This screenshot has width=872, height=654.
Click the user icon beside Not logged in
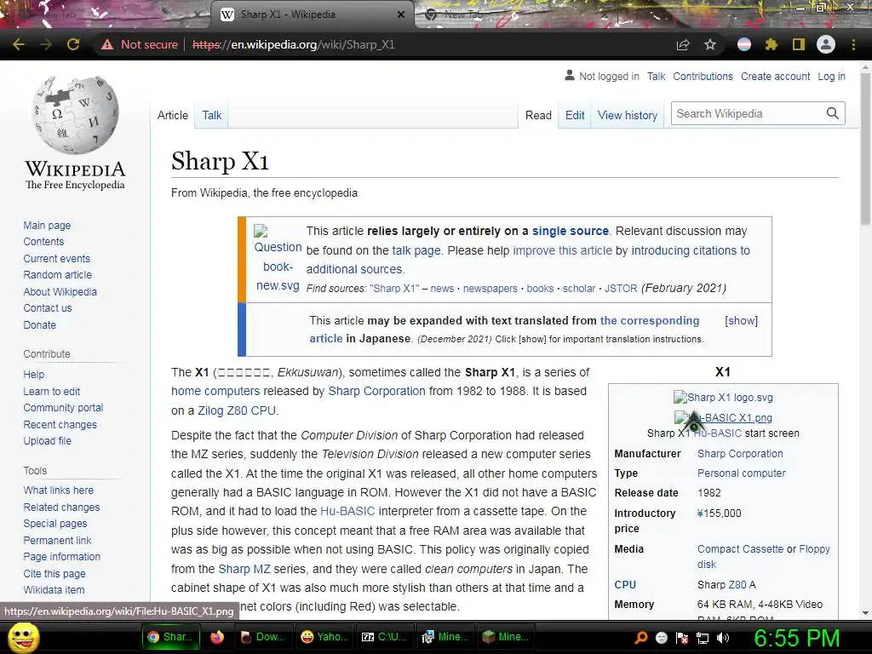(x=570, y=75)
